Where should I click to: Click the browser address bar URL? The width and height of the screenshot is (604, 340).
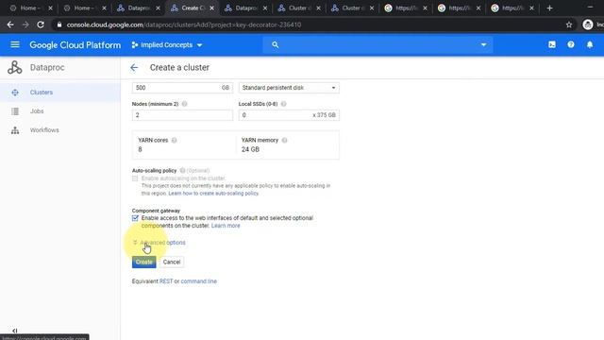tap(184, 25)
